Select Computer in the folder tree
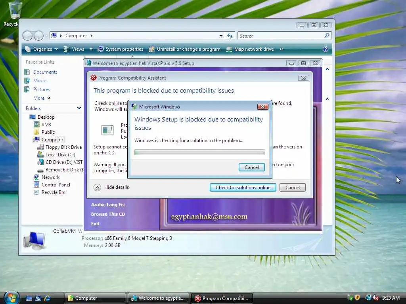406x304 pixels. point(52,140)
